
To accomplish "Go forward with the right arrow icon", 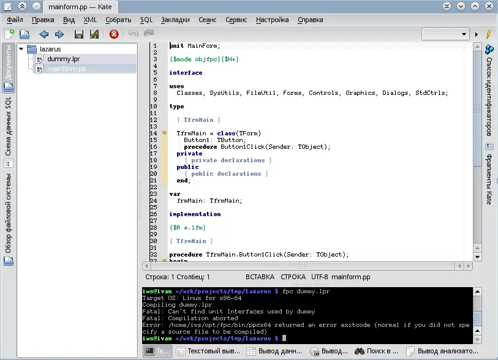I will coord(59,34).
